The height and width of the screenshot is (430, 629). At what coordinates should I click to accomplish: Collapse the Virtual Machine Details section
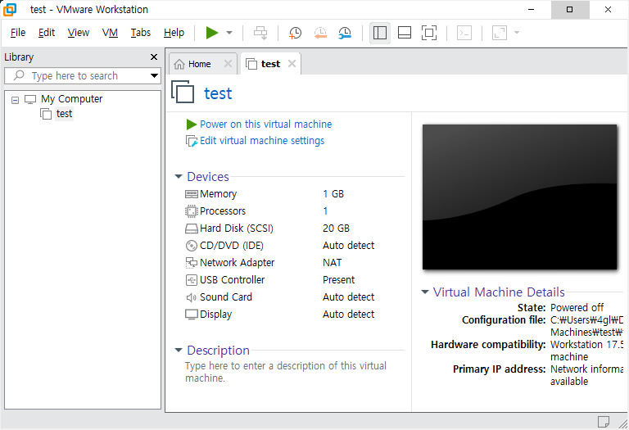[425, 292]
